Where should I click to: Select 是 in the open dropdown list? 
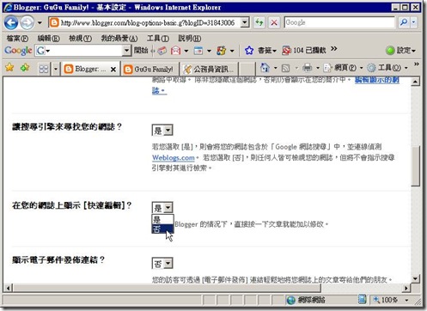pyautogui.click(x=162, y=219)
